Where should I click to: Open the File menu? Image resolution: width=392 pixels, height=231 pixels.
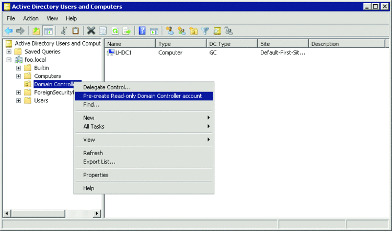point(11,18)
